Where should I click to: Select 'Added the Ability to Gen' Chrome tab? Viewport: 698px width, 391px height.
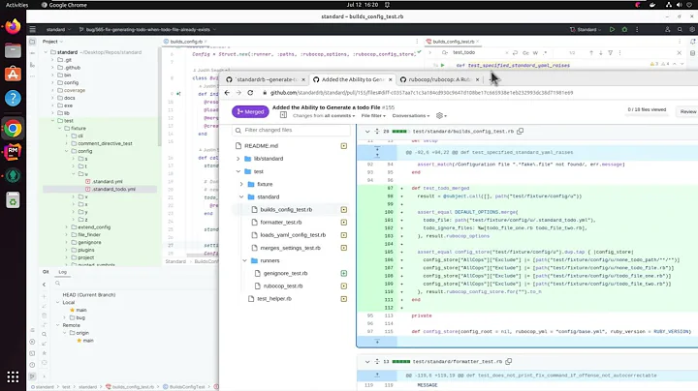(x=352, y=79)
